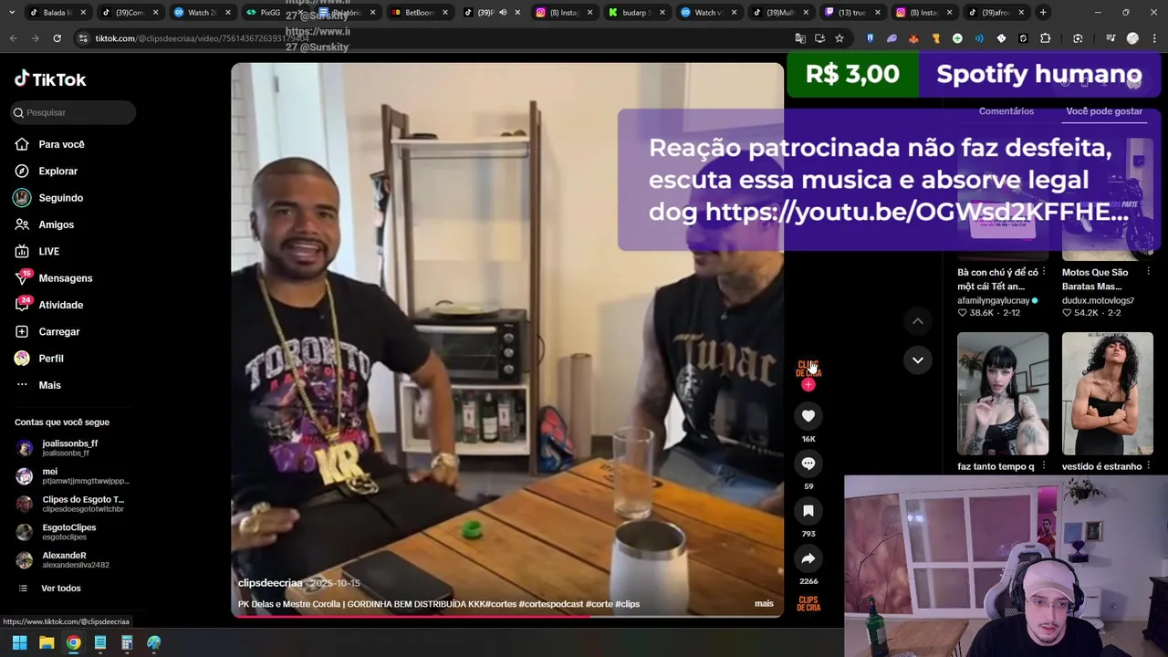Image resolution: width=1168 pixels, height=657 pixels.
Task: Open Mensagens inbox
Action: pyautogui.click(x=65, y=278)
